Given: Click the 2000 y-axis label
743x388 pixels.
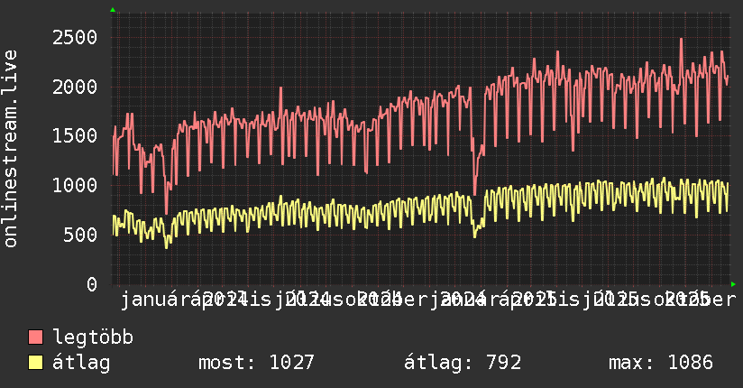Looking at the screenshot, I should click(75, 87).
